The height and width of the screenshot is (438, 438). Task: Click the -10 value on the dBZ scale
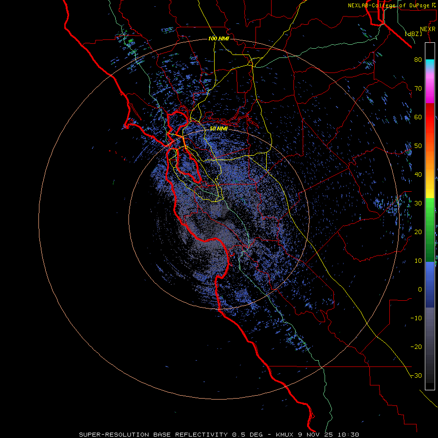(416, 318)
